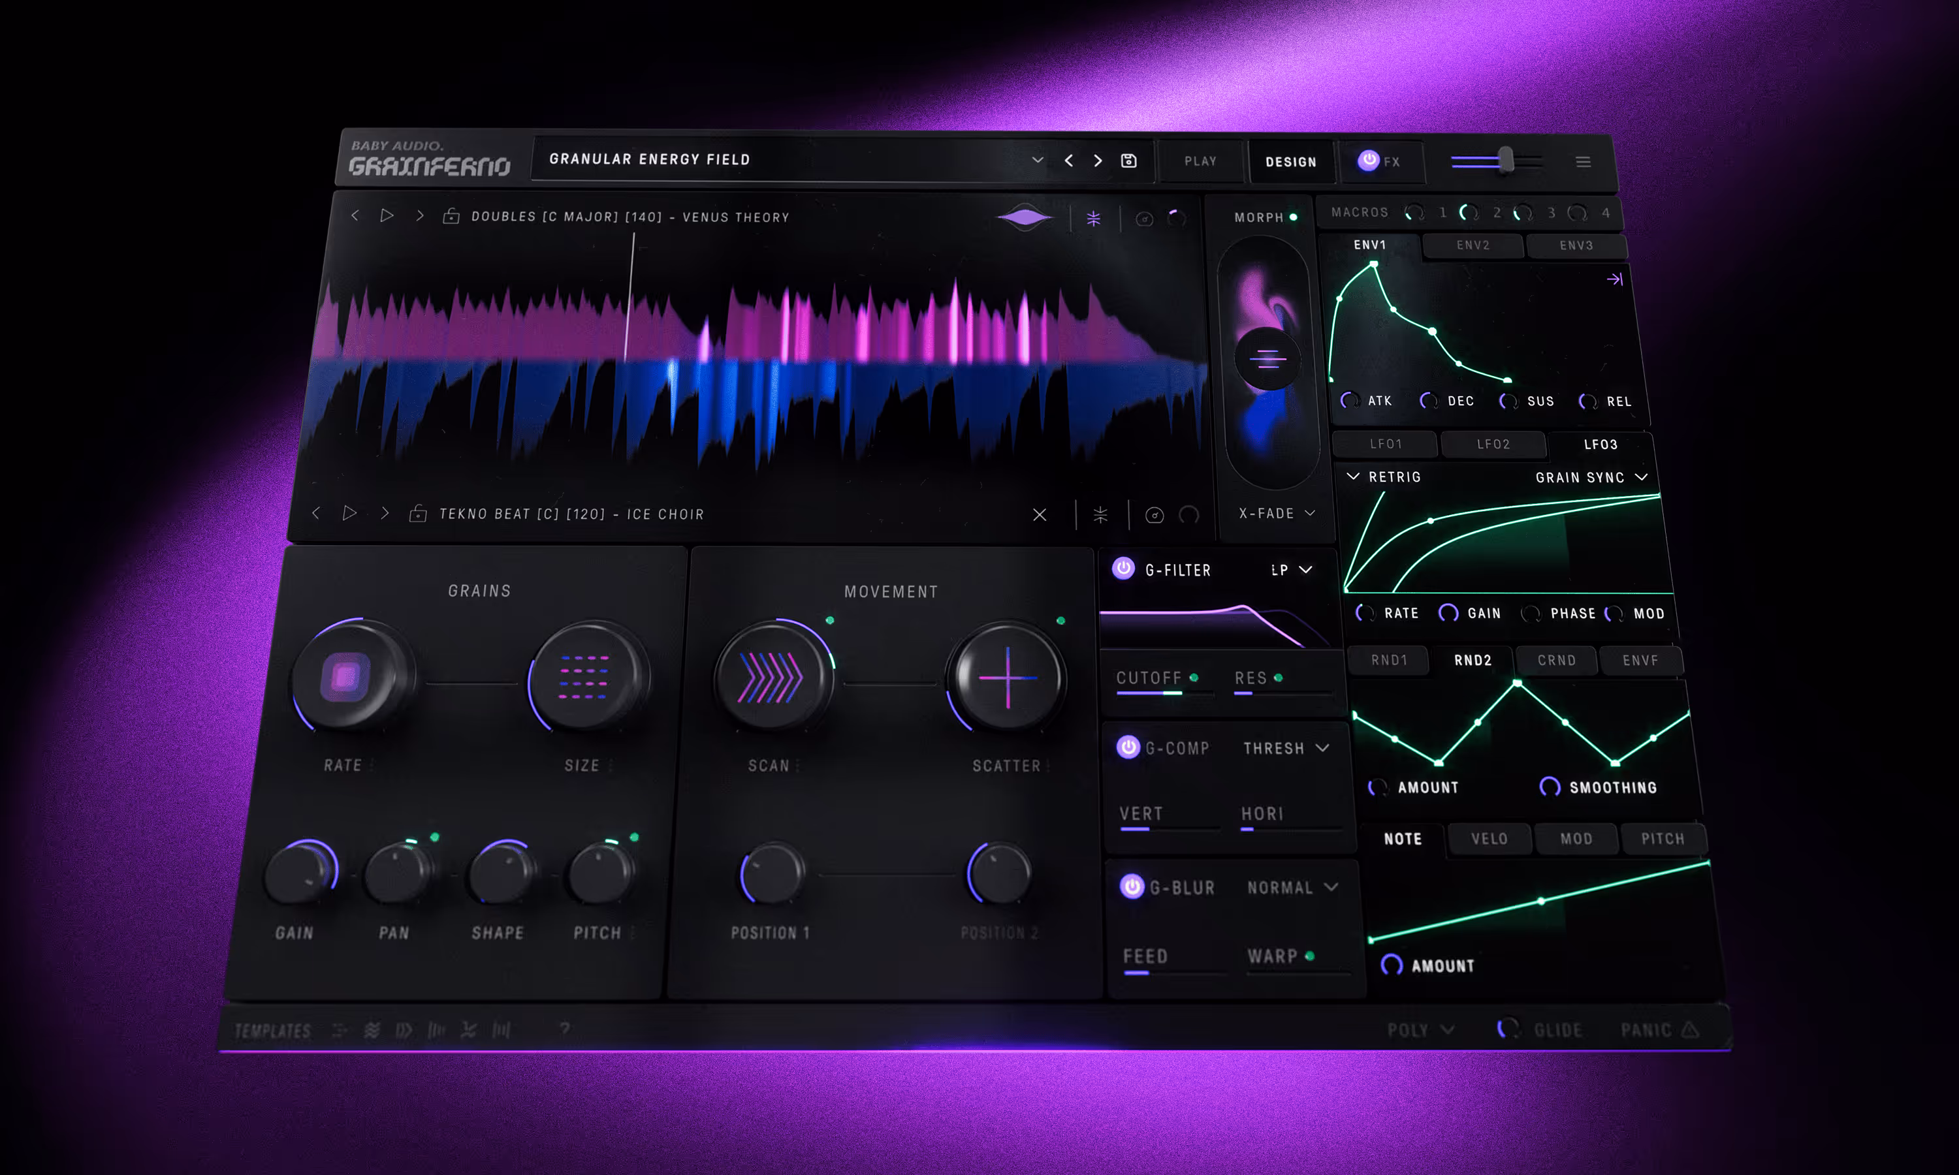Click the Templates label in bottom bar
This screenshot has width=1959, height=1175.
coord(272,1030)
